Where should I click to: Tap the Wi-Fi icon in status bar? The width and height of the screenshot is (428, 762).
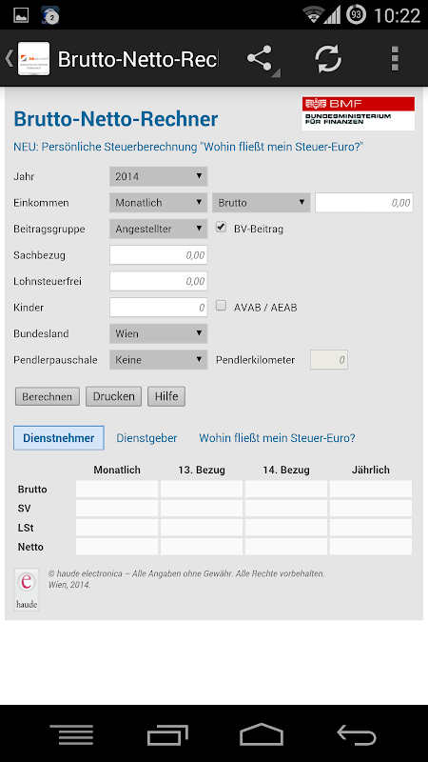point(313,15)
